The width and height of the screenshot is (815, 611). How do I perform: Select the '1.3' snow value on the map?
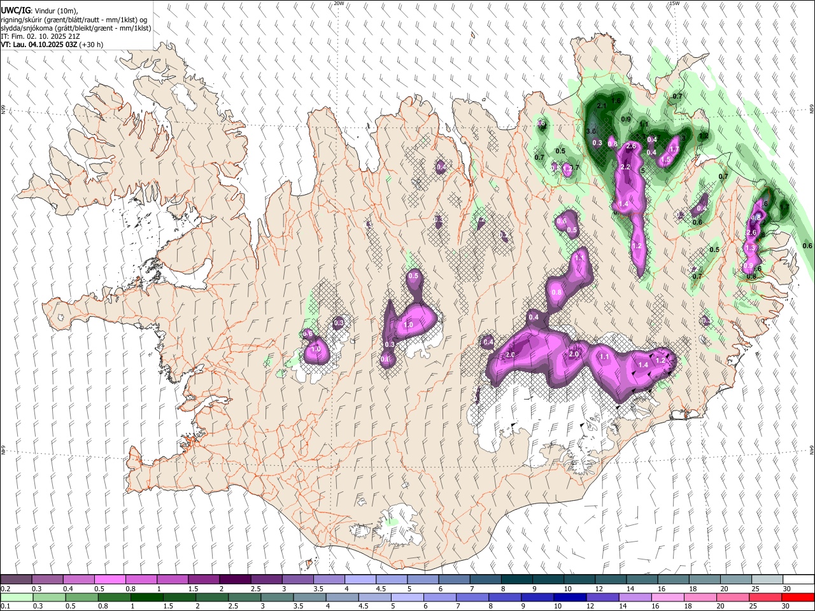coord(750,248)
